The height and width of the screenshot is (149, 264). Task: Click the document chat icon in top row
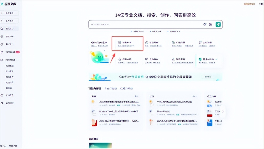(200, 42)
